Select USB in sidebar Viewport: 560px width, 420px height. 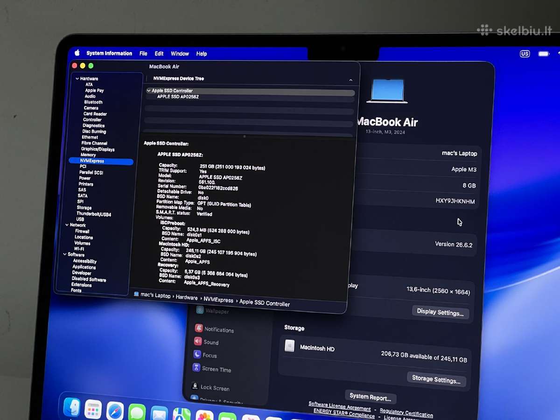(80, 219)
